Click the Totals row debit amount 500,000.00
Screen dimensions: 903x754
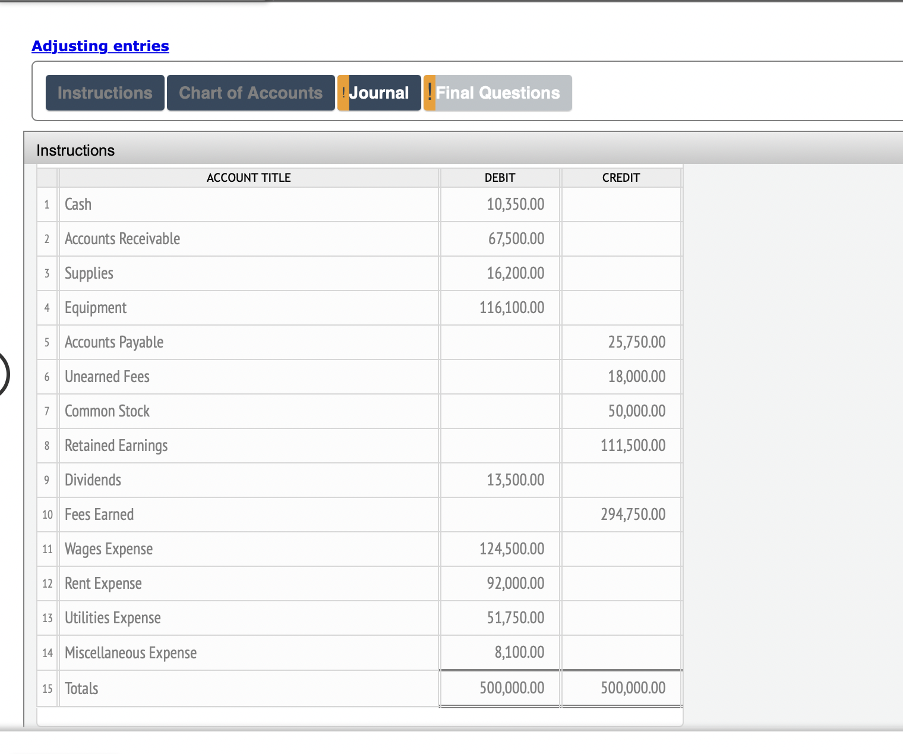pyautogui.click(x=512, y=688)
